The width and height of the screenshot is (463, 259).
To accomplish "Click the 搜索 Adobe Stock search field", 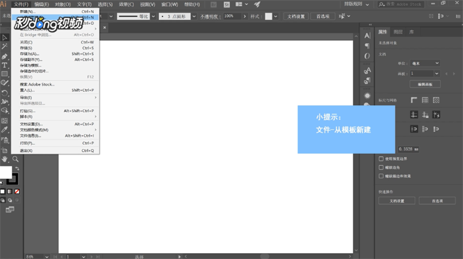I will (401, 5).
